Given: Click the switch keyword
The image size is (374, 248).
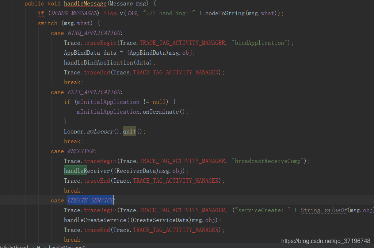Looking at the screenshot, I should [x=48, y=23].
